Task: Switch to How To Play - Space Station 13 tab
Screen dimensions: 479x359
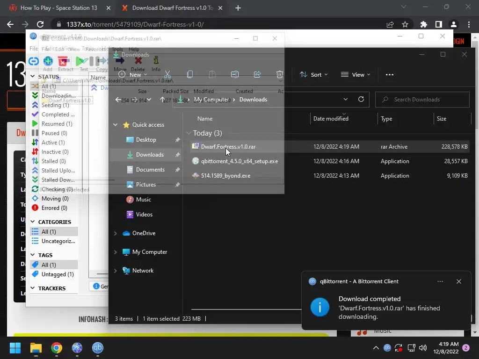Action: pyautogui.click(x=58, y=8)
